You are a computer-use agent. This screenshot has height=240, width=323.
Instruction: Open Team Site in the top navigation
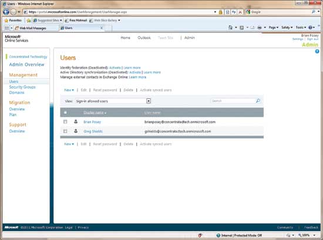pos(166,38)
